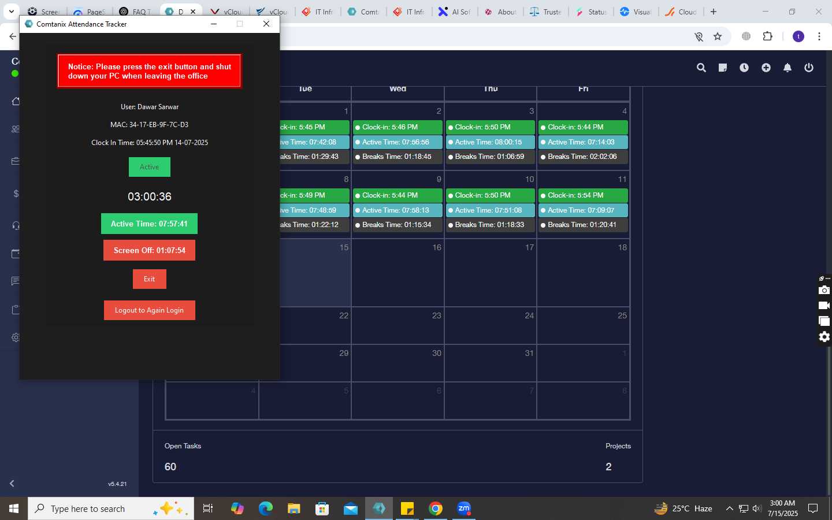The width and height of the screenshot is (832, 520).
Task: Close the active D browser tab
Action: tap(193, 12)
